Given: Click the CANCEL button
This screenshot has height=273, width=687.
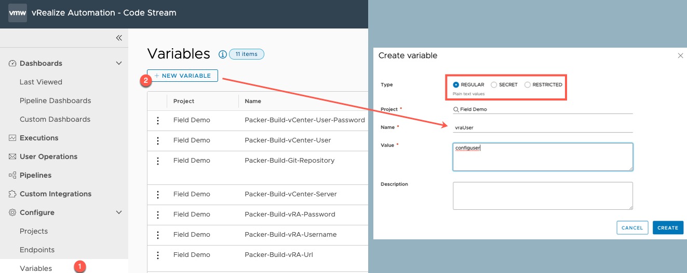Looking at the screenshot, I should pos(632,227).
